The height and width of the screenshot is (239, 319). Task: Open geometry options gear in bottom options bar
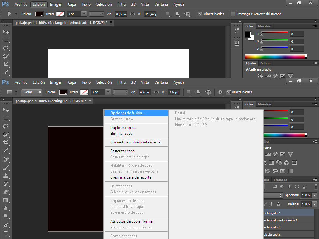point(220,92)
